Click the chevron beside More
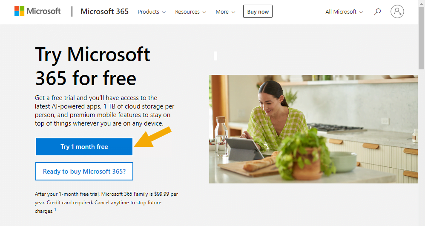The height and width of the screenshot is (226, 425). tap(233, 12)
